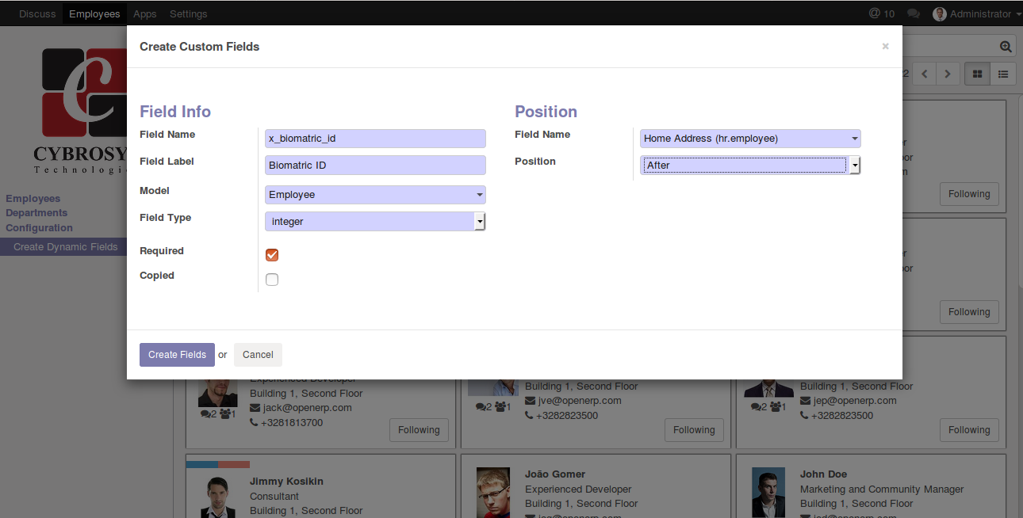Open the Discuss menu
Screen dimensions: 1023x518
point(37,13)
